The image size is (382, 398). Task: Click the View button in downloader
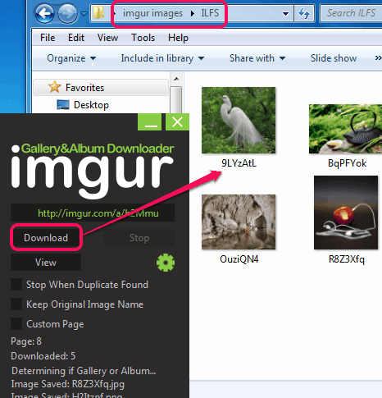46,263
